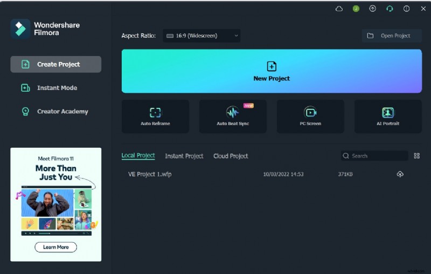Start the PC Screen recorder
Viewport: 431px width, 274px height.
tap(310, 116)
